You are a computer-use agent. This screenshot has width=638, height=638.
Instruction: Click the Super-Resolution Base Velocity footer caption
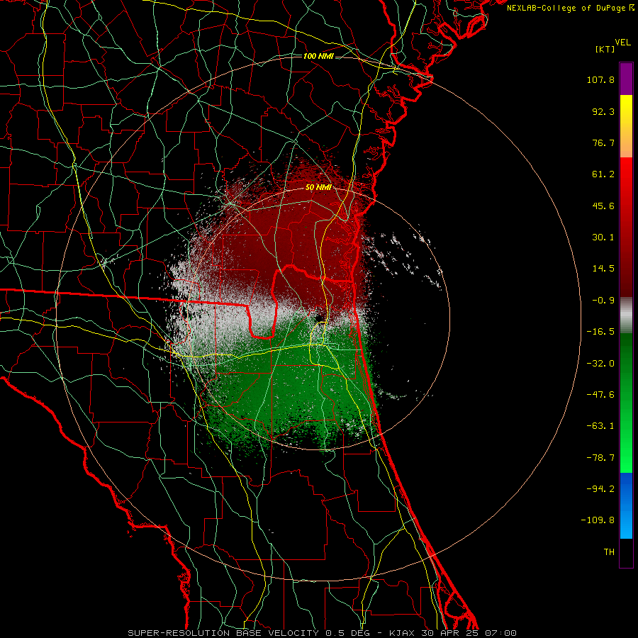[323, 633]
